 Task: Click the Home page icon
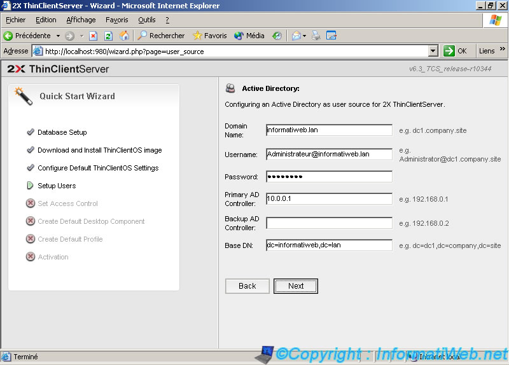click(124, 36)
